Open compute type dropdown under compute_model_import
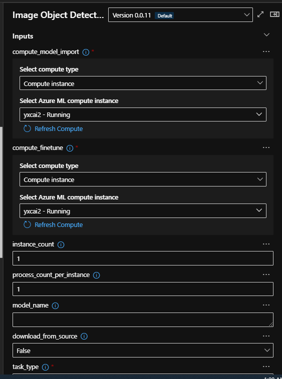 143,83
